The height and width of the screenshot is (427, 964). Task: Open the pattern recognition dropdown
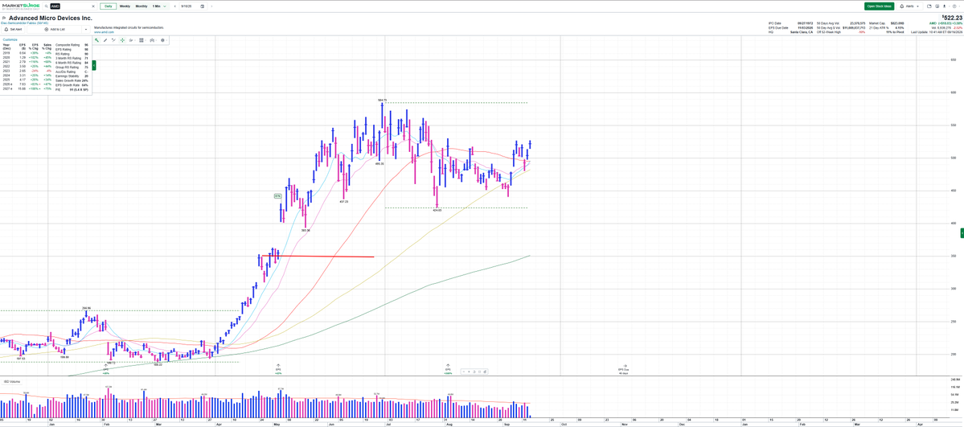pyautogui.click(x=153, y=40)
